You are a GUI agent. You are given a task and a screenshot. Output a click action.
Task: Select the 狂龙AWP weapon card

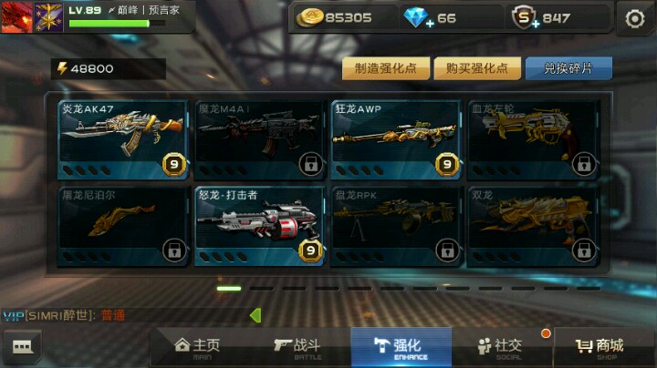tap(396, 140)
